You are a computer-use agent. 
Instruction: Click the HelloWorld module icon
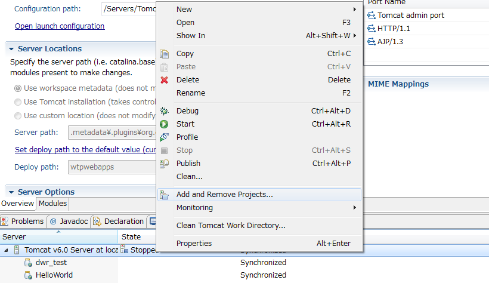29,275
